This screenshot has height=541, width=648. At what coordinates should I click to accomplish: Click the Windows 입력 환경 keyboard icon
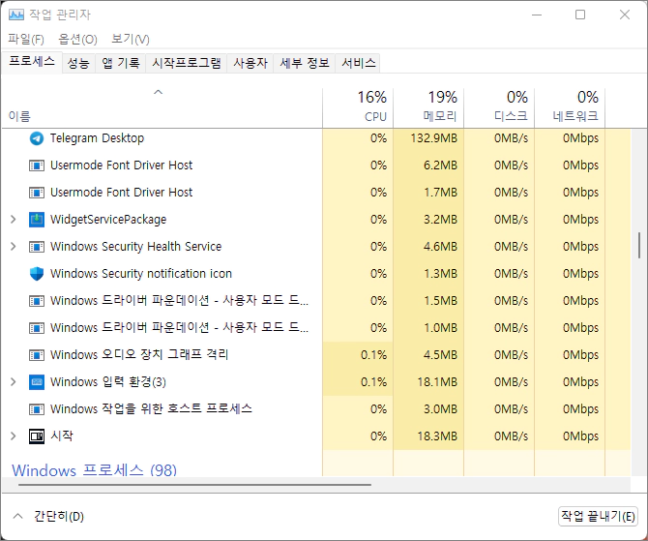click(x=37, y=382)
